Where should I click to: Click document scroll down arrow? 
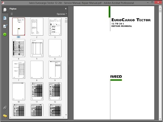coord(160,119)
